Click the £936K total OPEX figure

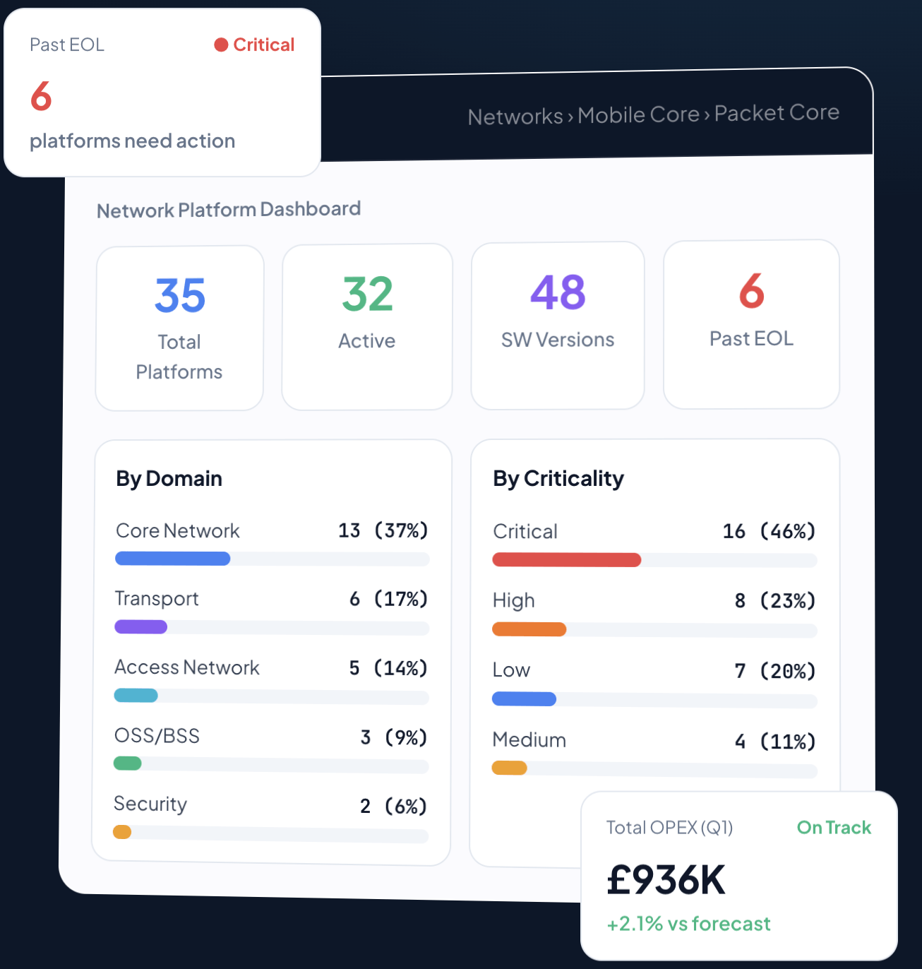[666, 880]
